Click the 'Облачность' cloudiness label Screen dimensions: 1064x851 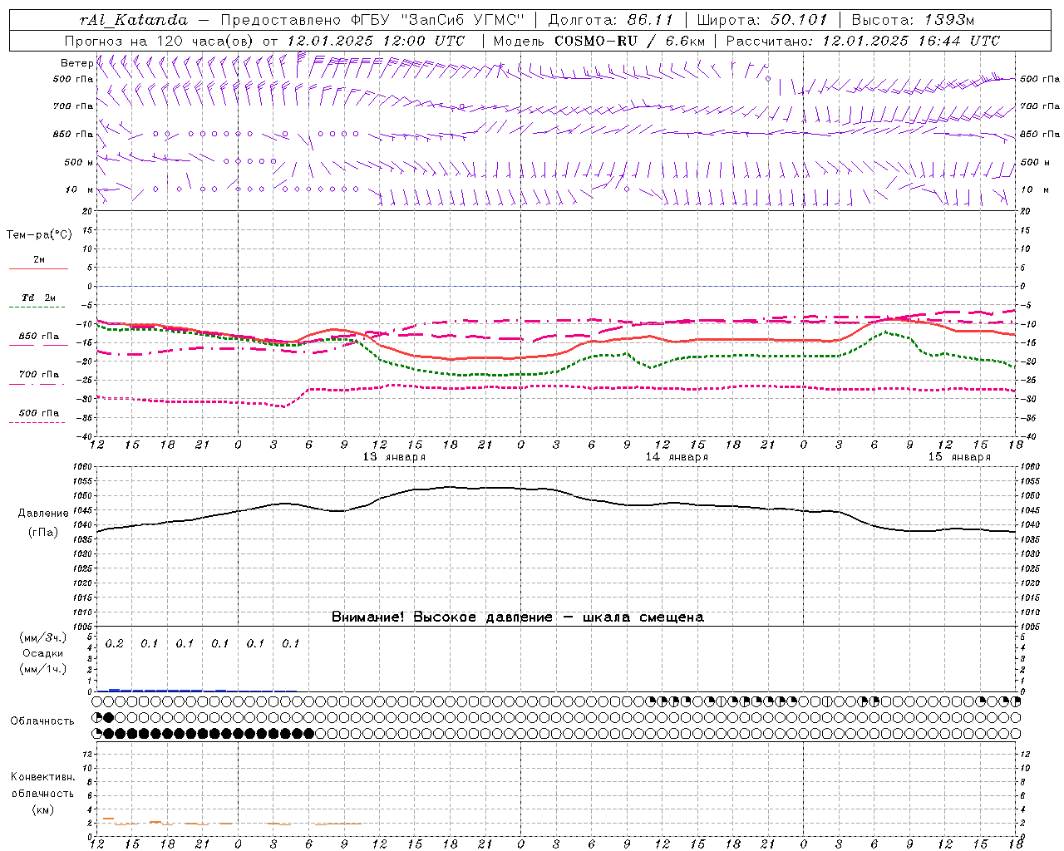coord(42,721)
